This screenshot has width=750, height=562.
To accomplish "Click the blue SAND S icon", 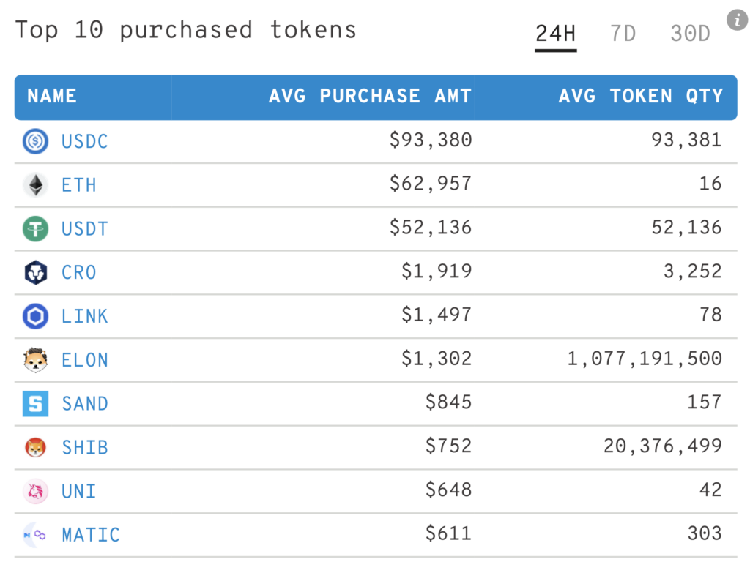I will (35, 404).
